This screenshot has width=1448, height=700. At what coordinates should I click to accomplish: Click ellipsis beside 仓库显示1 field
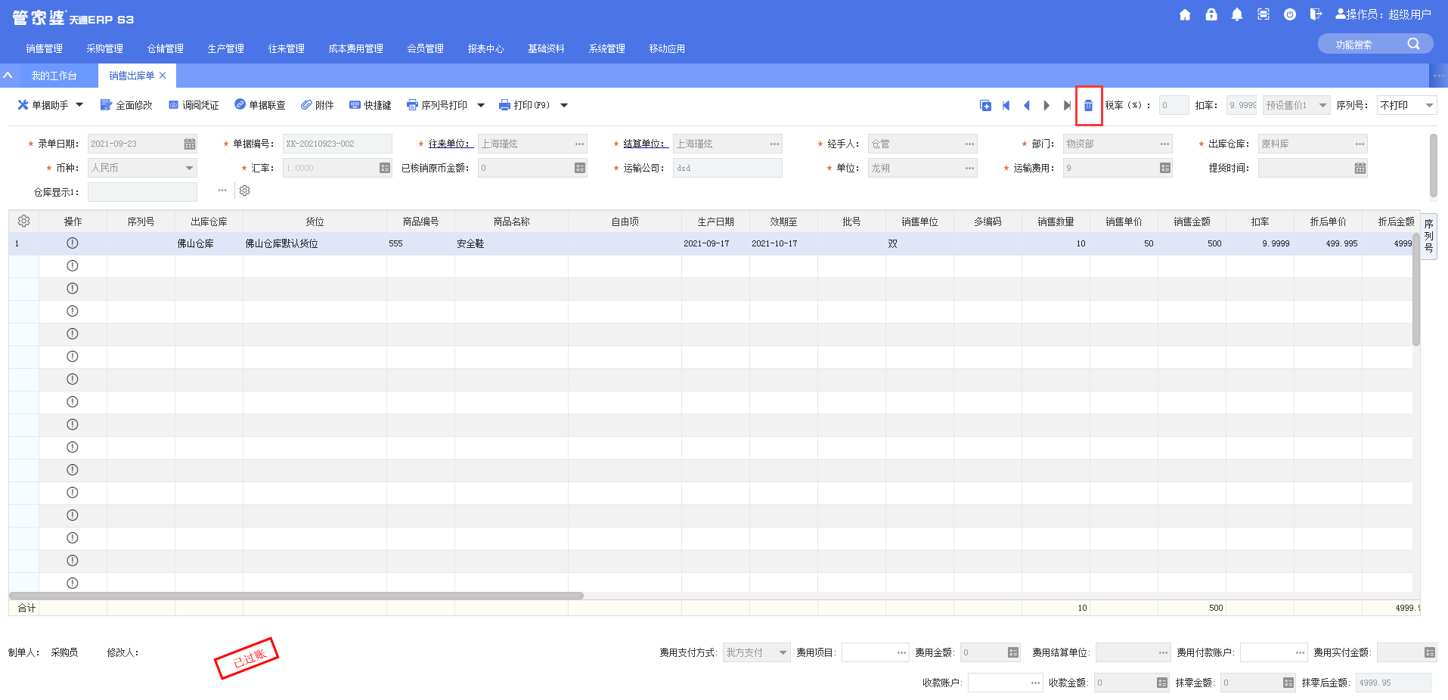click(222, 190)
